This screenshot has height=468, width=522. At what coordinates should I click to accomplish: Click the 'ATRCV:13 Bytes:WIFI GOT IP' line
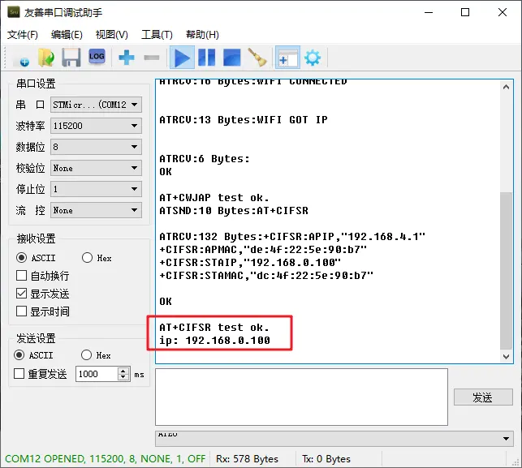pyautogui.click(x=244, y=120)
